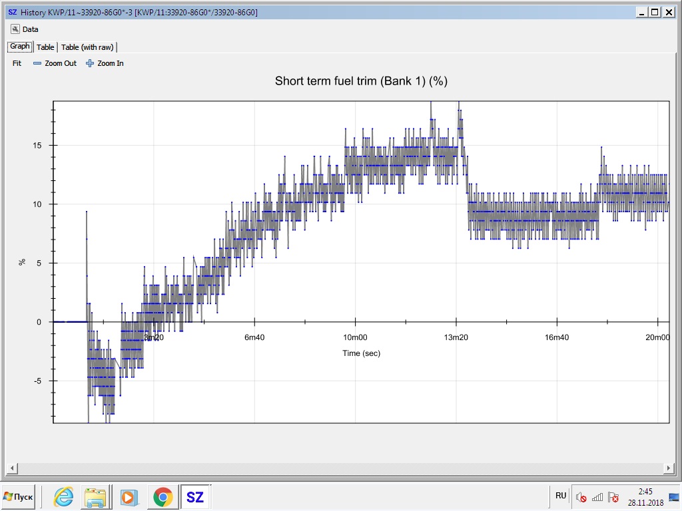Open the Action Center flag icon
The height and width of the screenshot is (511, 682).
[613, 498]
